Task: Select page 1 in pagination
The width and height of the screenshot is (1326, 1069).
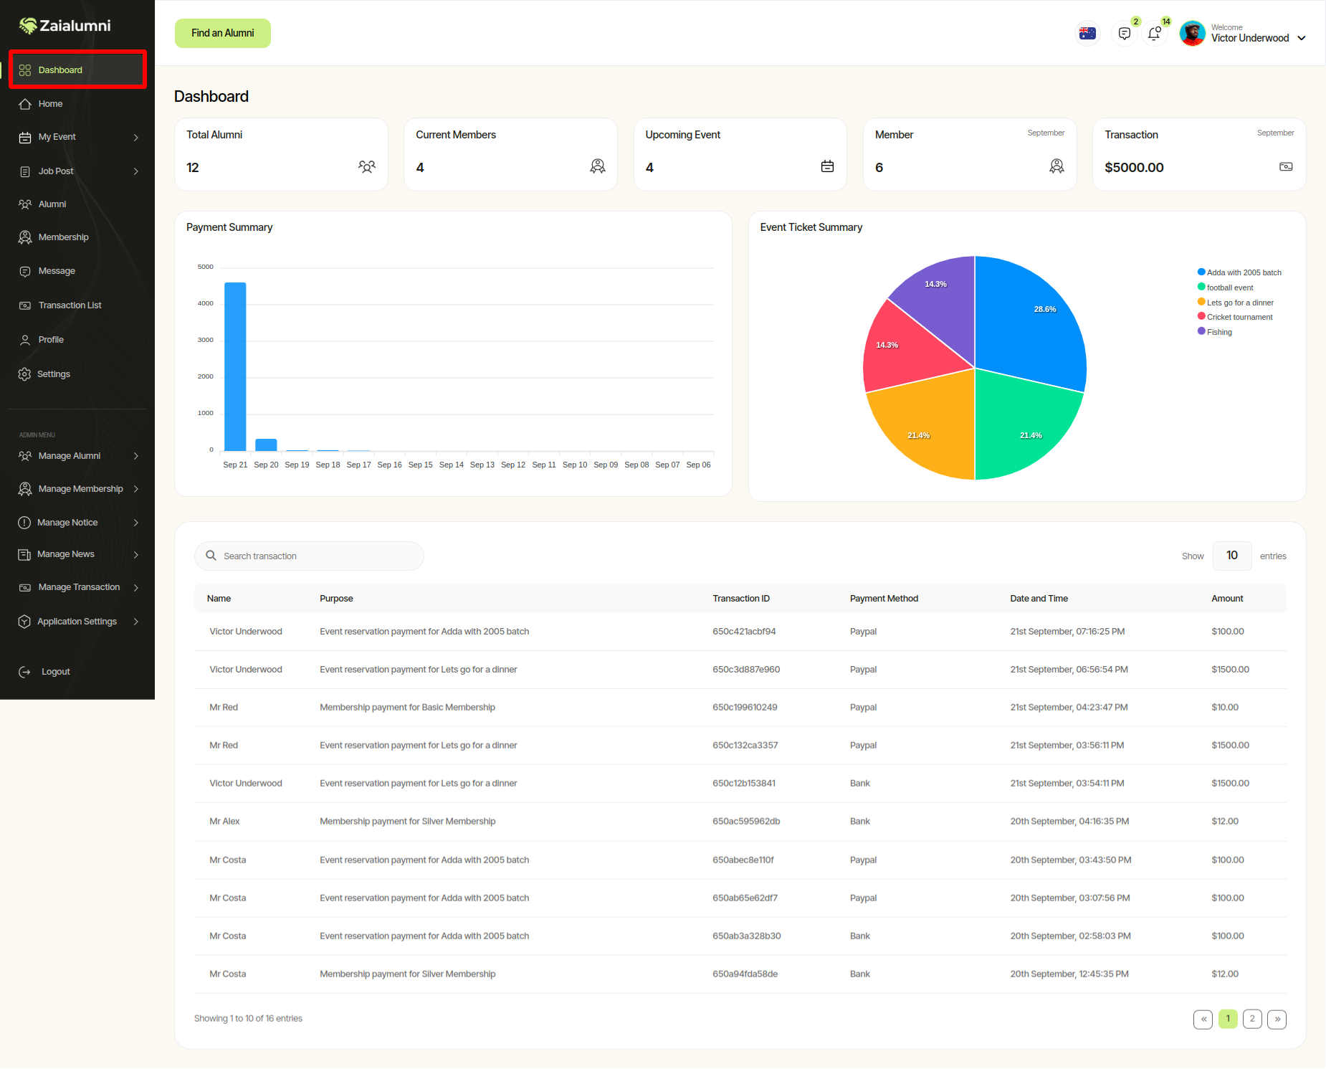Action: [1228, 1019]
